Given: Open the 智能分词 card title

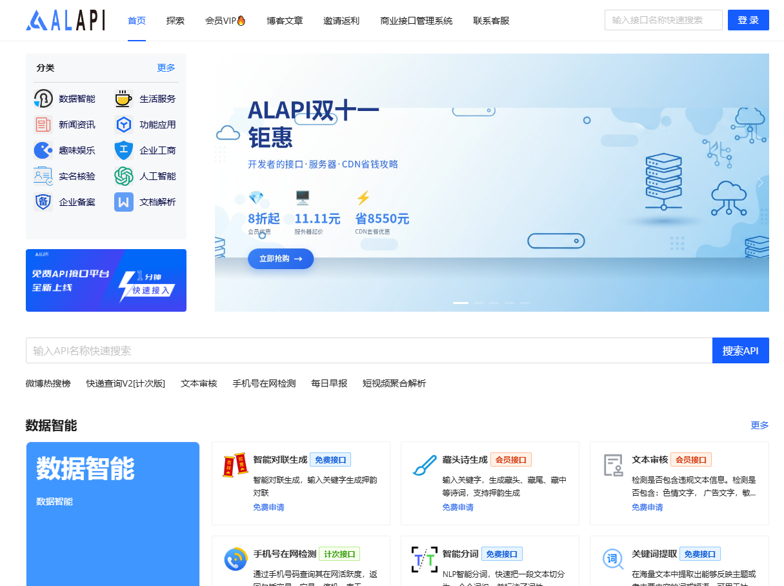Looking at the screenshot, I should click(460, 554).
